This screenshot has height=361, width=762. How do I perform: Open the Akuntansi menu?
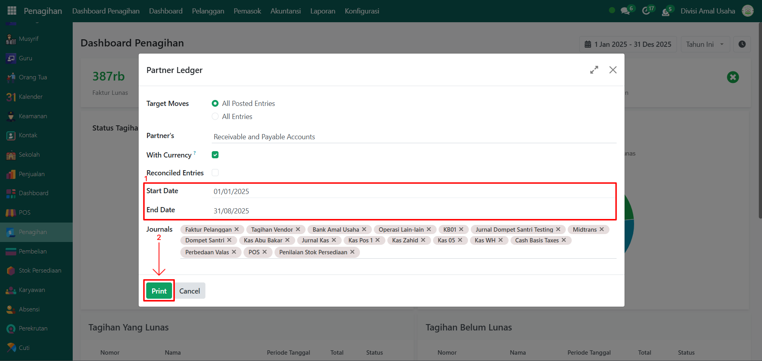(285, 11)
